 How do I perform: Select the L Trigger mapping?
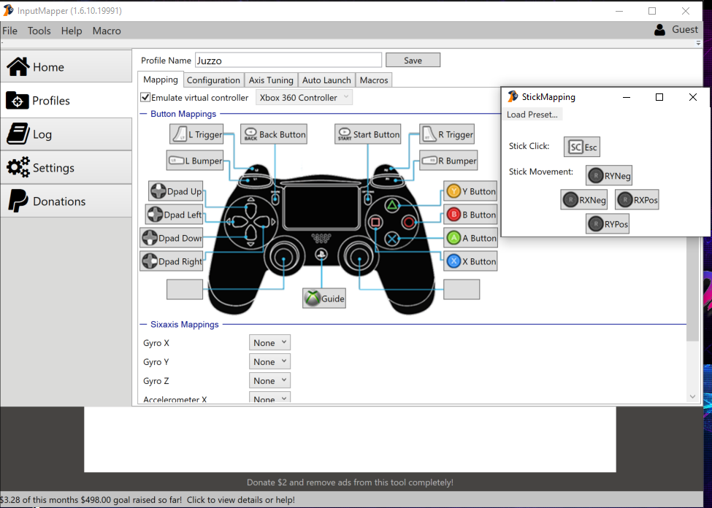click(x=196, y=134)
